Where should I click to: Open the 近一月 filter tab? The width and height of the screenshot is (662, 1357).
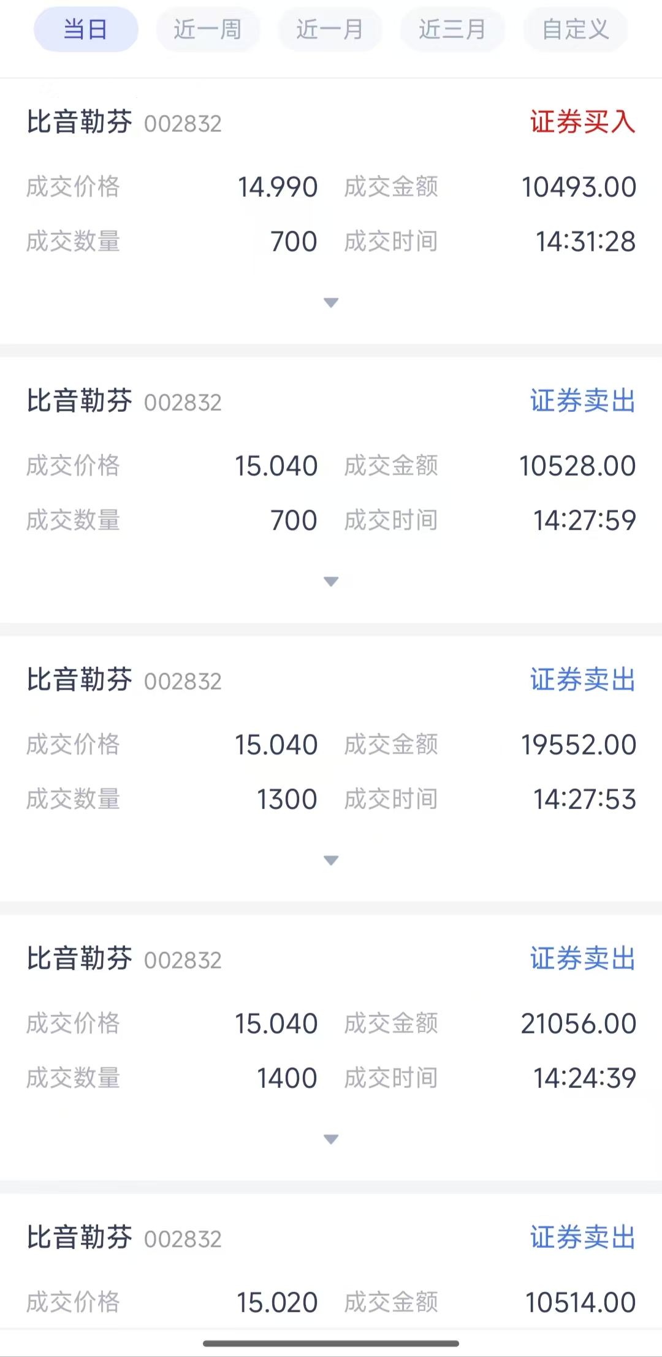pos(330,29)
